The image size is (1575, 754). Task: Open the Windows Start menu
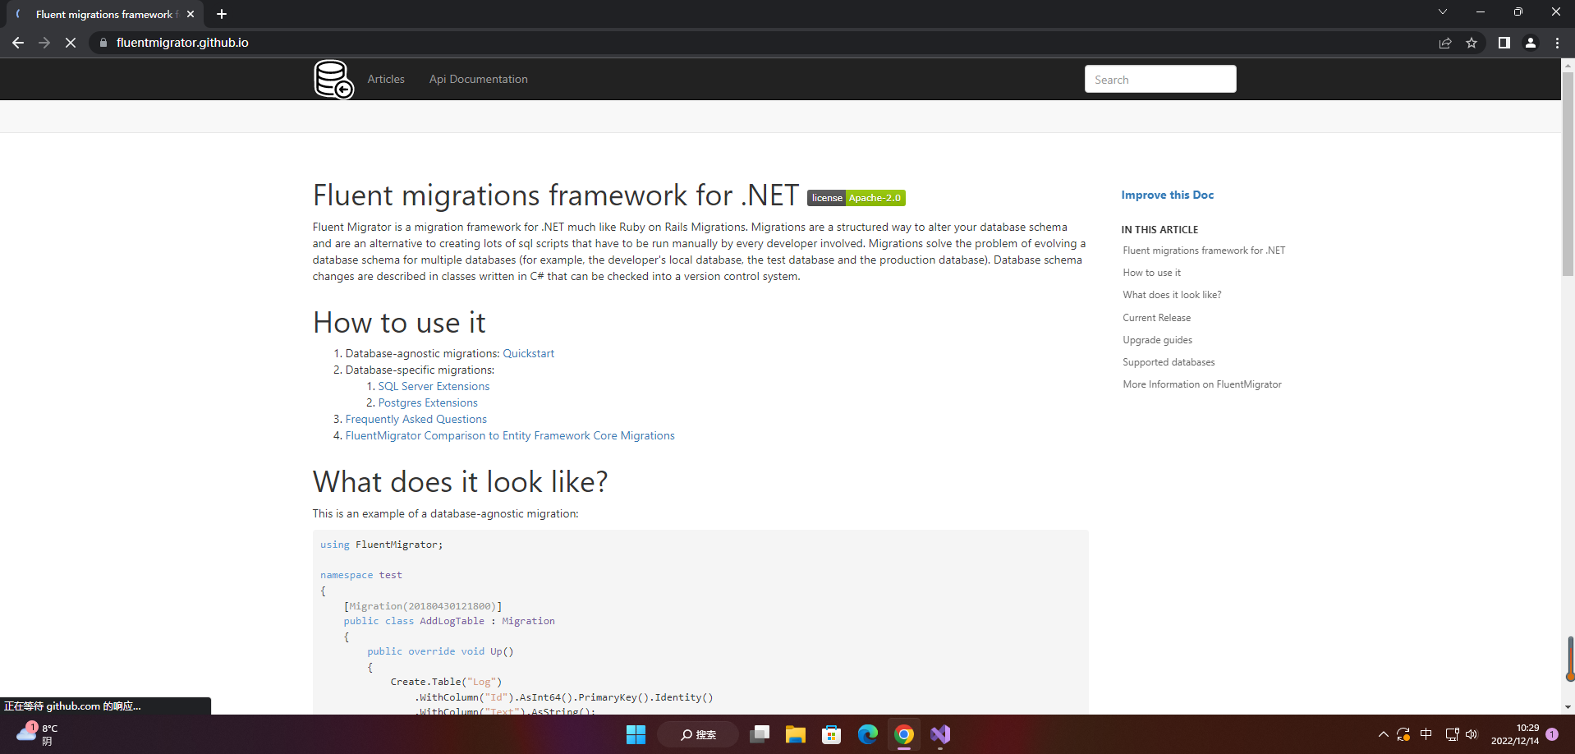[x=636, y=734]
